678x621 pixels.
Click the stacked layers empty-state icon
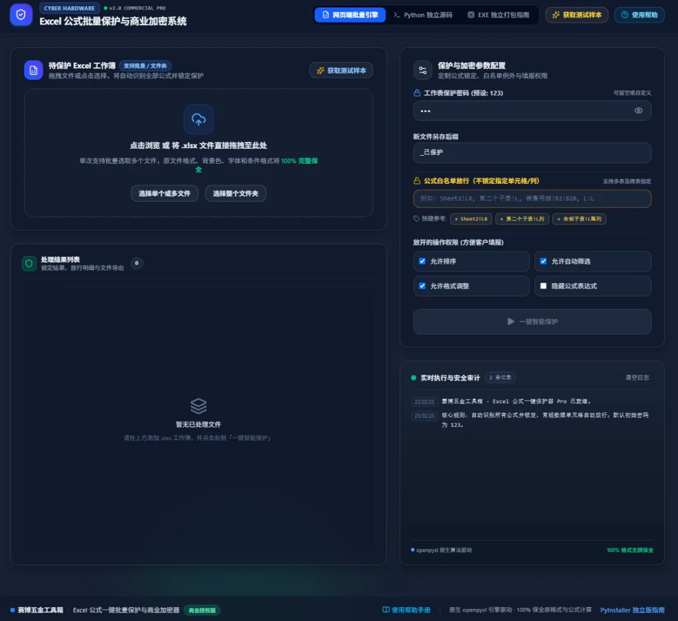coord(198,406)
